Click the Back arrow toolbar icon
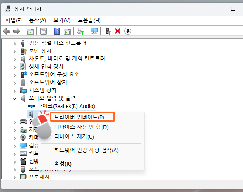Viewport: 243px width, 192px height. click(7, 31)
